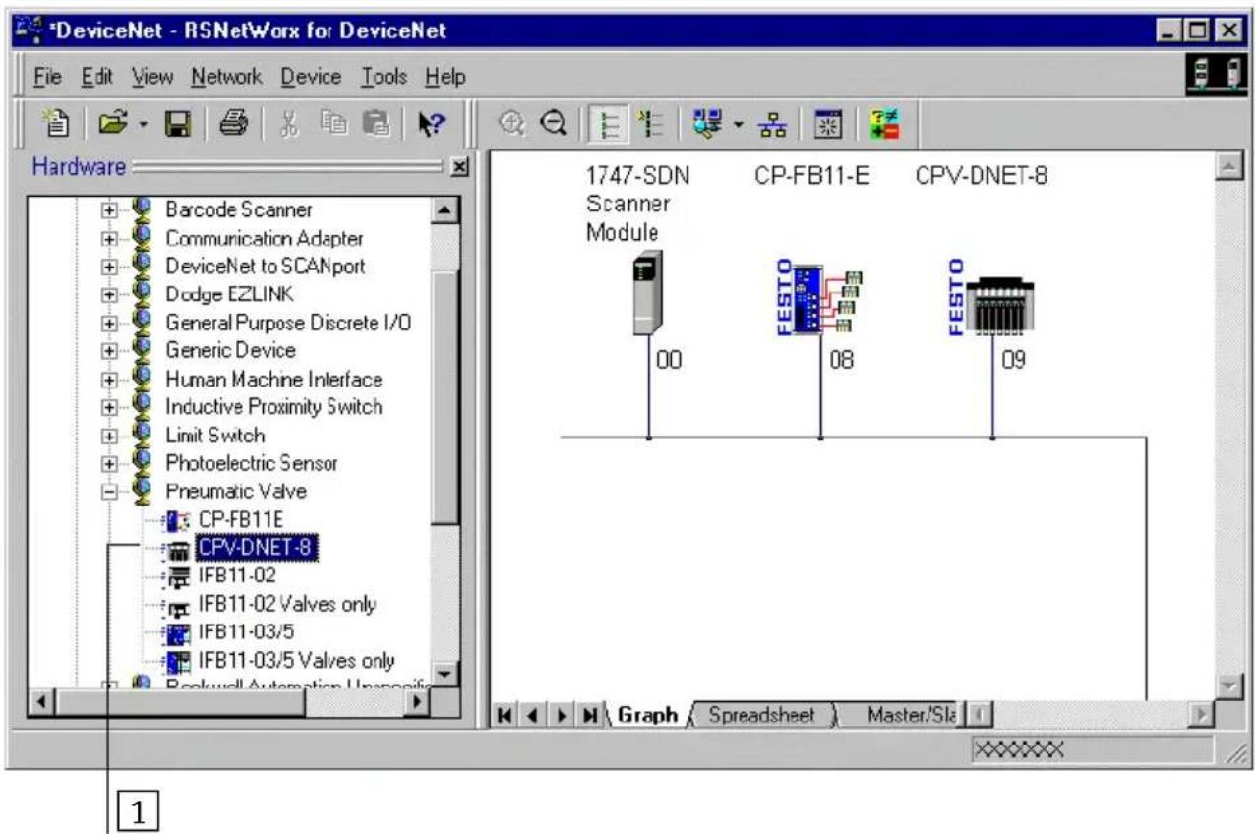The height and width of the screenshot is (834, 1257).
Task: Open the Tools menu
Action: coord(384,76)
